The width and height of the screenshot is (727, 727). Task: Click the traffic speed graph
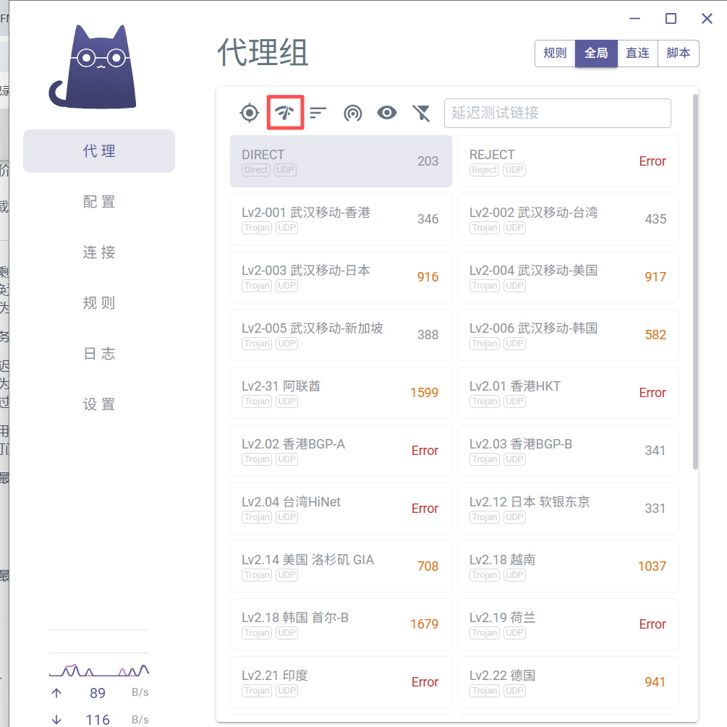99,669
